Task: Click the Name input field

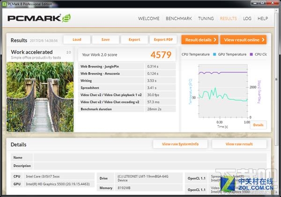Action: [150, 158]
